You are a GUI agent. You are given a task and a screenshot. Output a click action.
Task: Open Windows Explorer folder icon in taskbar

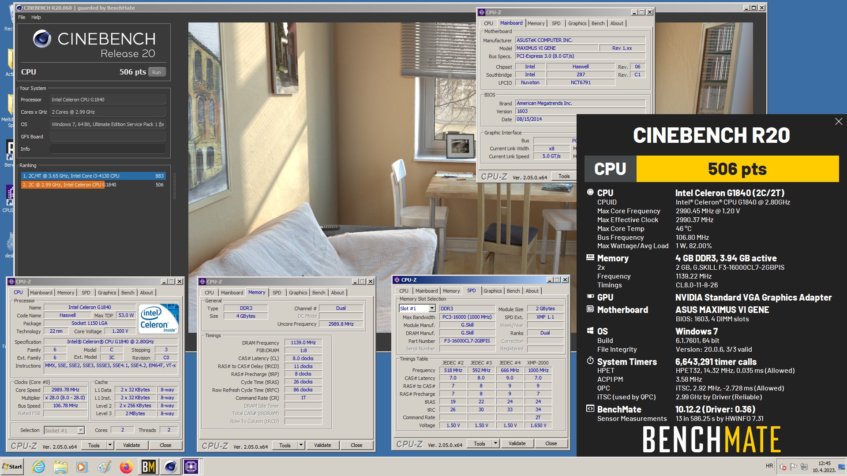[60, 467]
